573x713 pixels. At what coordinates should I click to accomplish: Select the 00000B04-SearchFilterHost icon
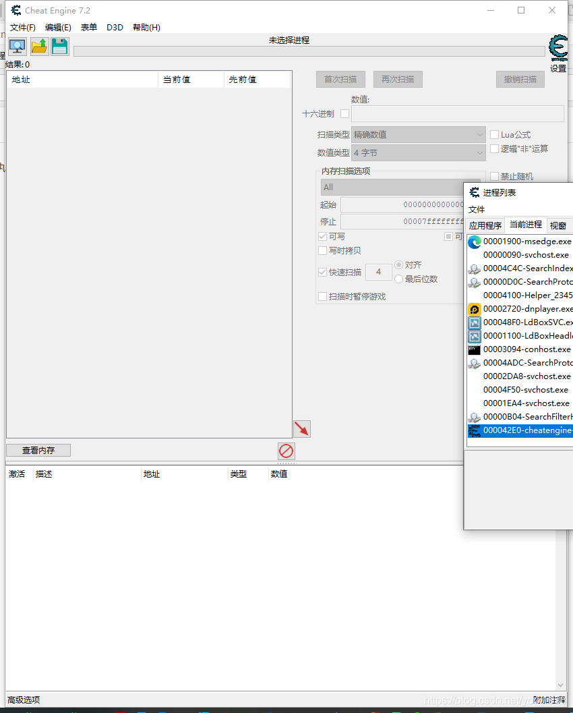click(475, 417)
